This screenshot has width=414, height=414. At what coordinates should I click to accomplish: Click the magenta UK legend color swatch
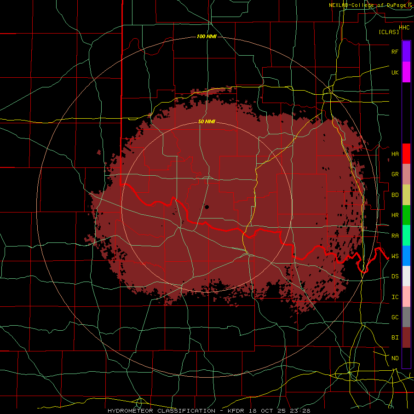click(x=406, y=72)
